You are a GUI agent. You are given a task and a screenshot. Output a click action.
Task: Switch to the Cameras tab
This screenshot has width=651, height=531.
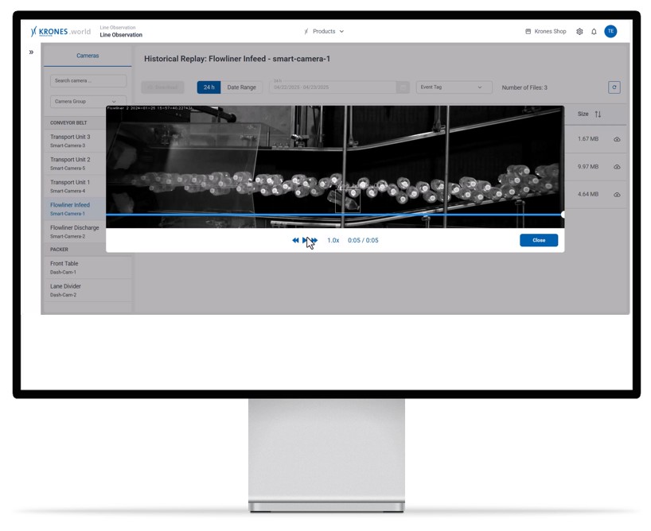click(x=88, y=56)
